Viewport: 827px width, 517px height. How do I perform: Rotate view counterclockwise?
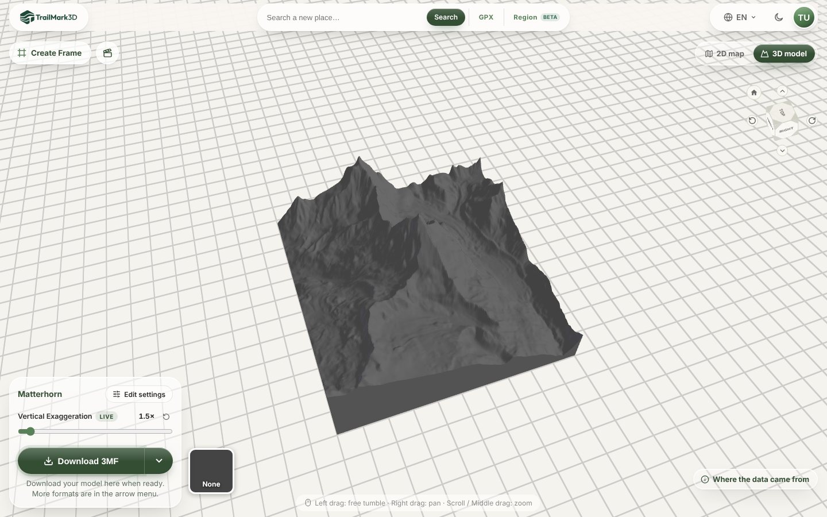(x=752, y=121)
